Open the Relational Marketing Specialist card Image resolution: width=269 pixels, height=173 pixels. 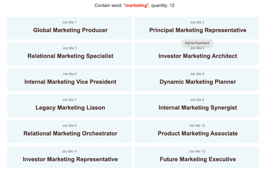[x=69, y=54]
